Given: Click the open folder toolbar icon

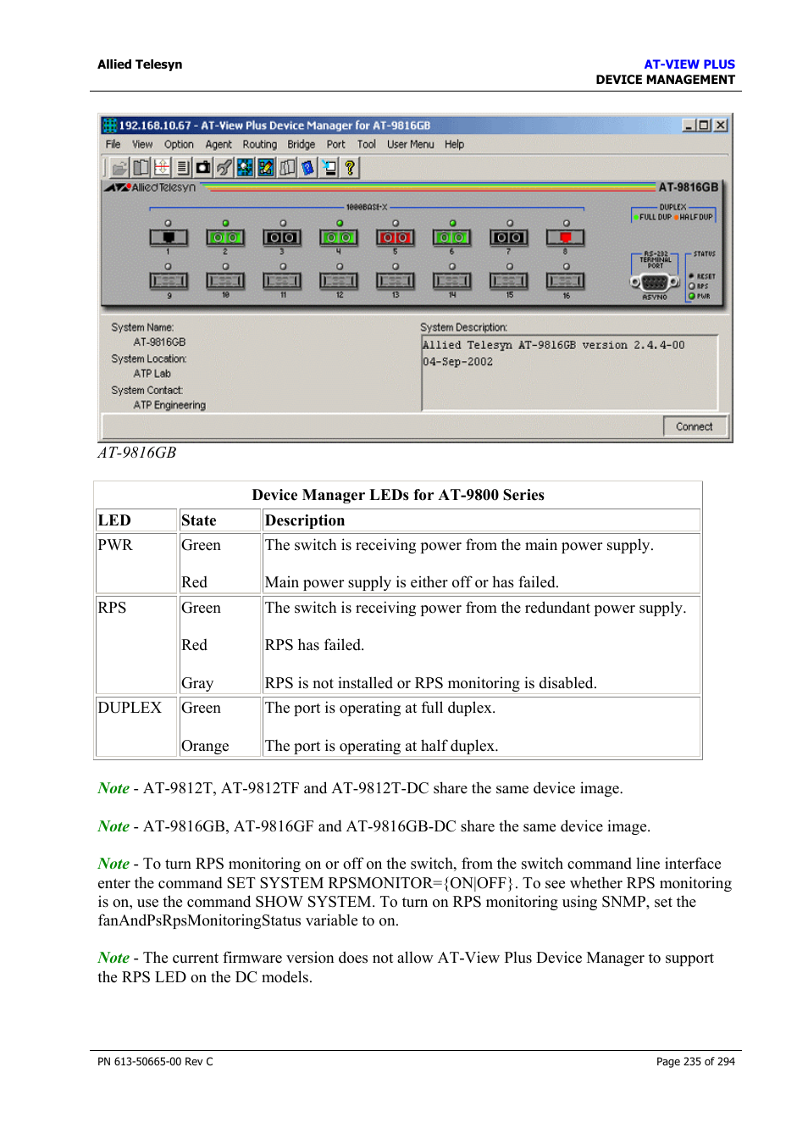Looking at the screenshot, I should tap(120, 168).
